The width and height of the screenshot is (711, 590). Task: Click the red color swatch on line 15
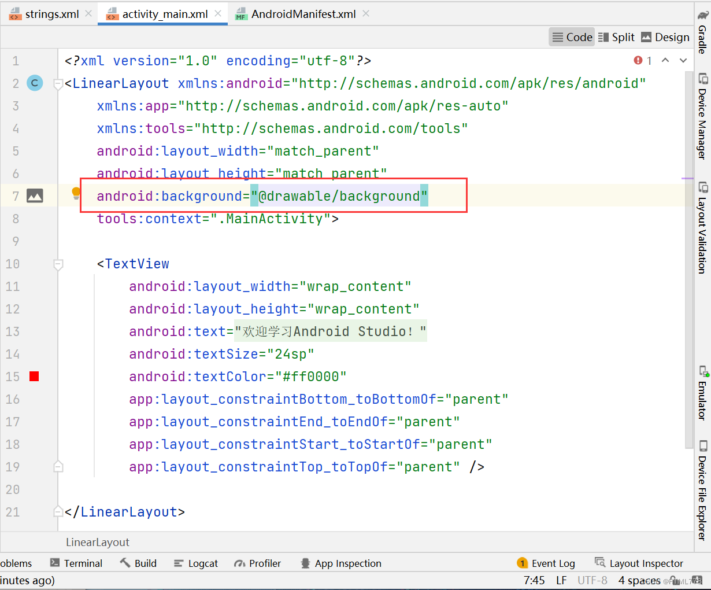tap(34, 377)
